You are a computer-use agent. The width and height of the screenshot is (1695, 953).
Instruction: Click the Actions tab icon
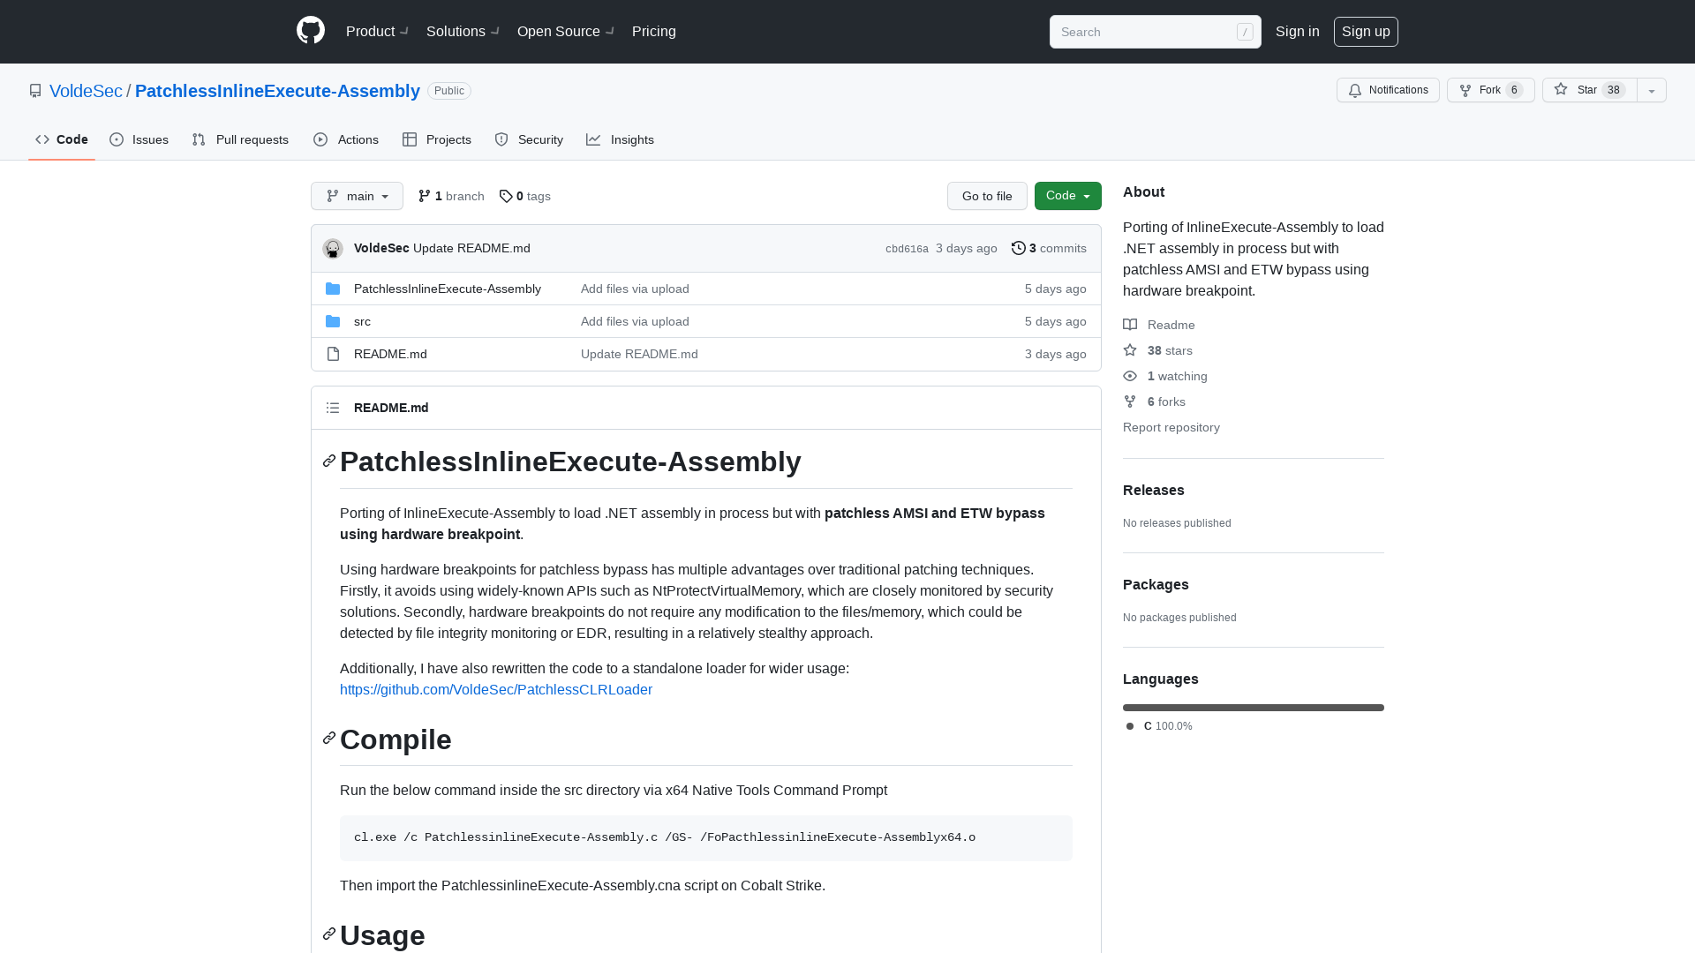click(x=321, y=139)
